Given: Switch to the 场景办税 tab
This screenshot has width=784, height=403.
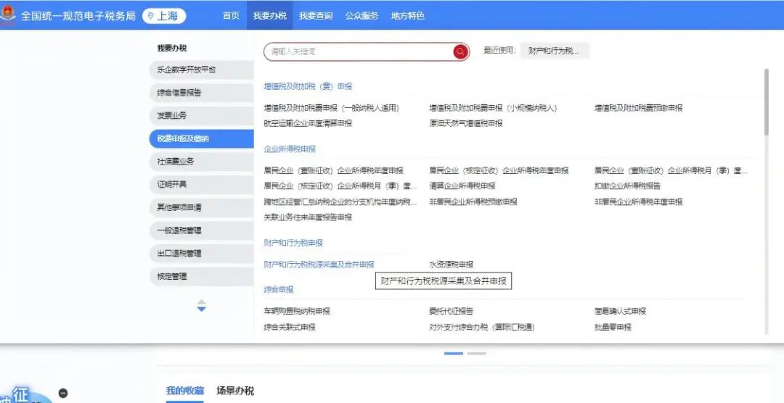Looking at the screenshot, I should pyautogui.click(x=235, y=391).
